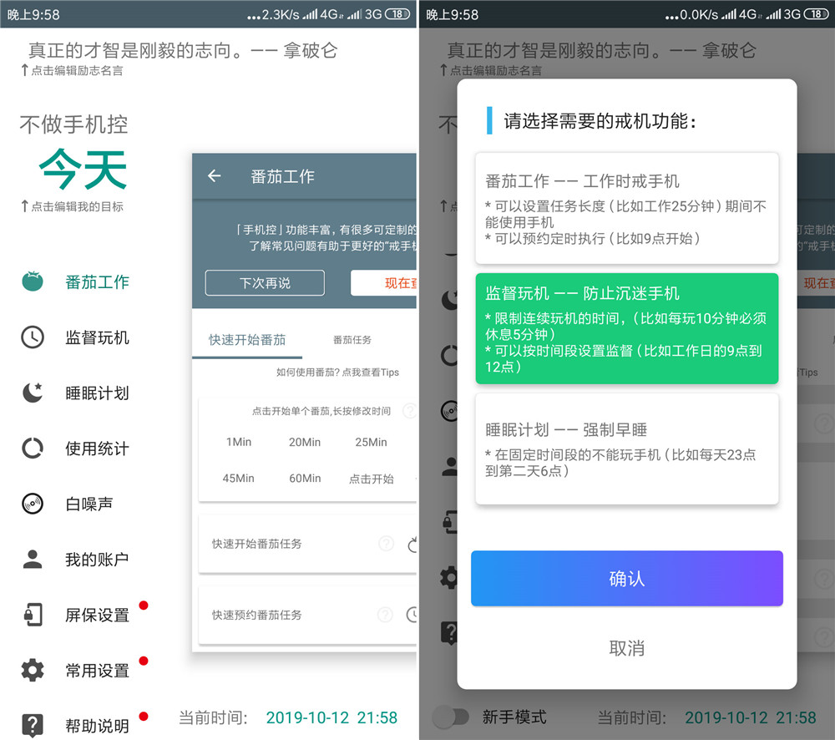Click the question mark icon beside 帮助说明
This screenshot has width=835, height=740.
[33, 725]
